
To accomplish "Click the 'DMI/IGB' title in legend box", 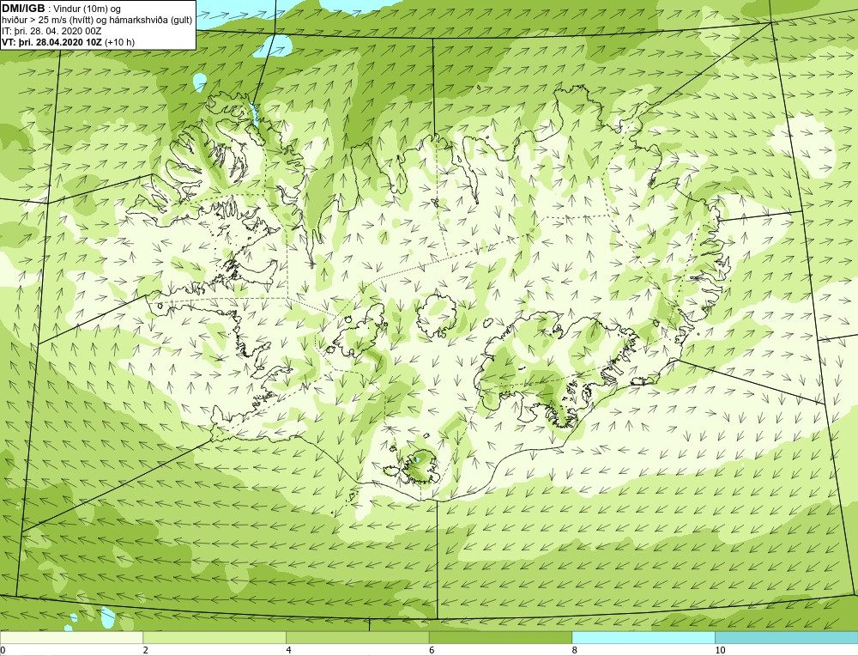I will (23, 9).
